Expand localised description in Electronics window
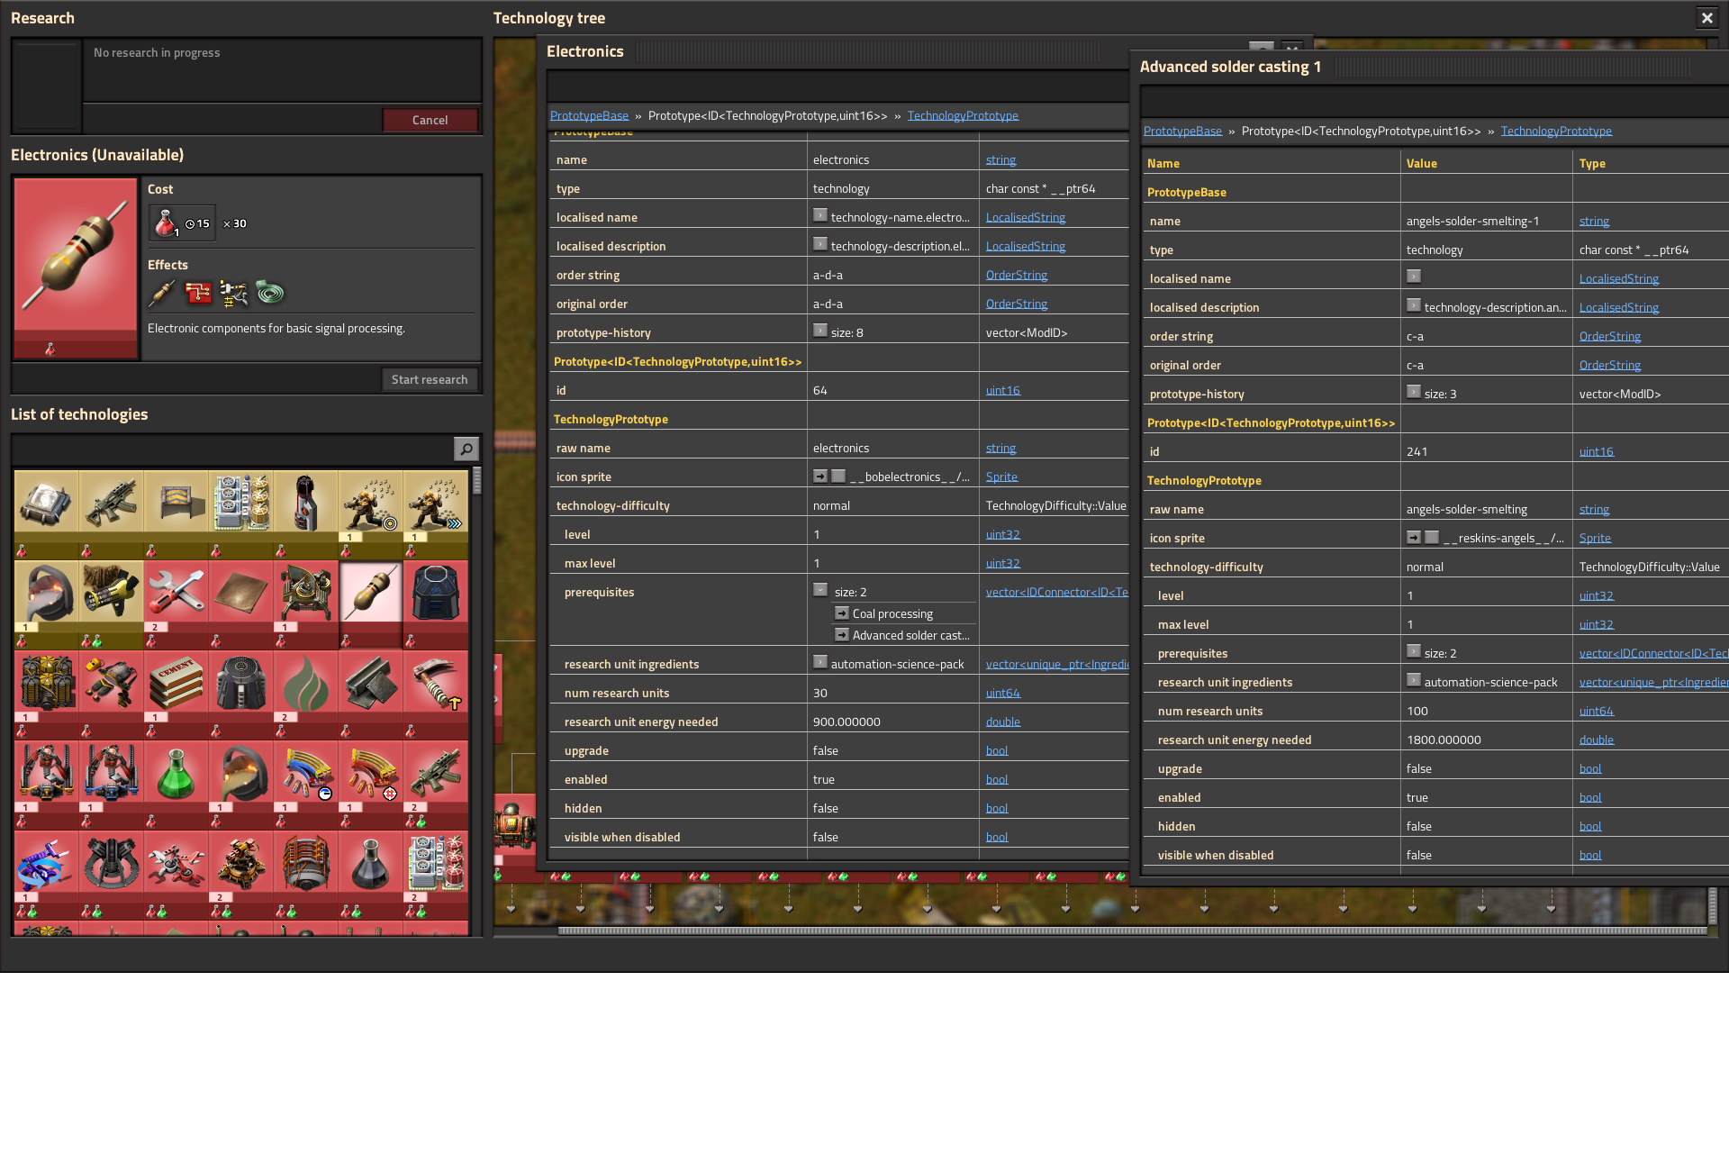 [x=820, y=244]
